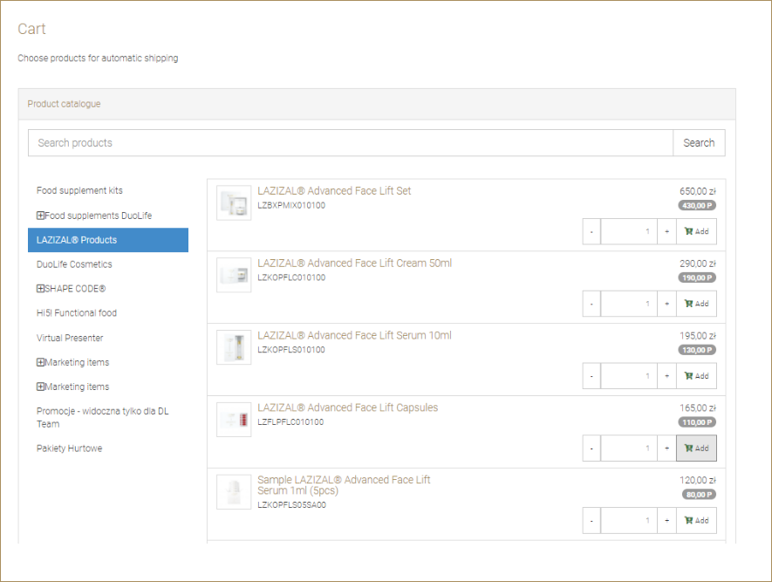772x582 pixels.
Task: Click quantity field for Face Lift Cream 50ml
Action: pos(629,304)
